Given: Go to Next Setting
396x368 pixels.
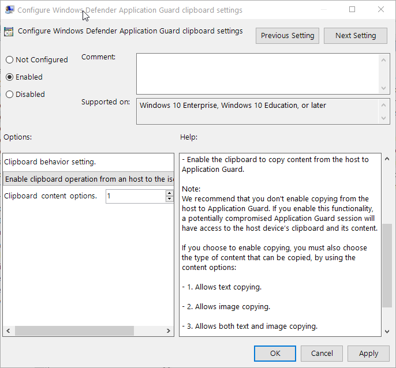Looking at the screenshot, I should (356, 36).
